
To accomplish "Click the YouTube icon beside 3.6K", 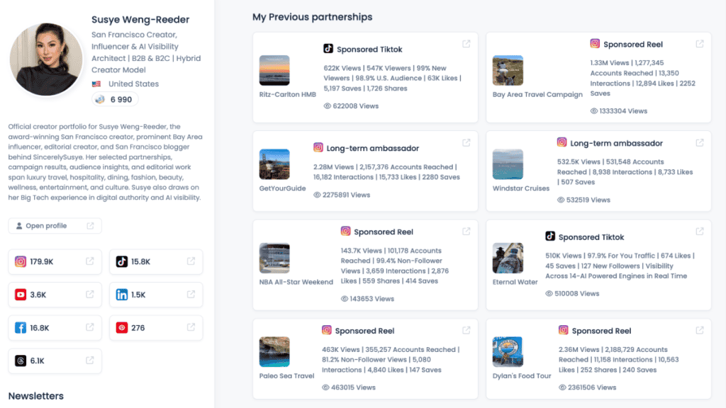I will (21, 295).
